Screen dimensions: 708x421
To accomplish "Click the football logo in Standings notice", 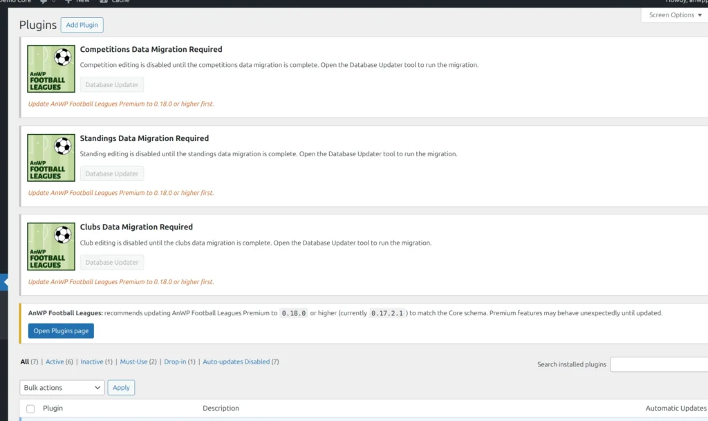I will (51, 158).
